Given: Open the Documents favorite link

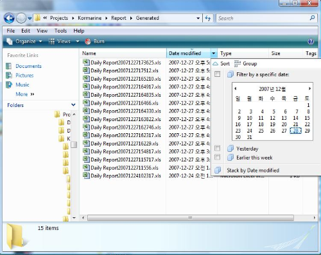Looking at the screenshot, I should 28,66.
